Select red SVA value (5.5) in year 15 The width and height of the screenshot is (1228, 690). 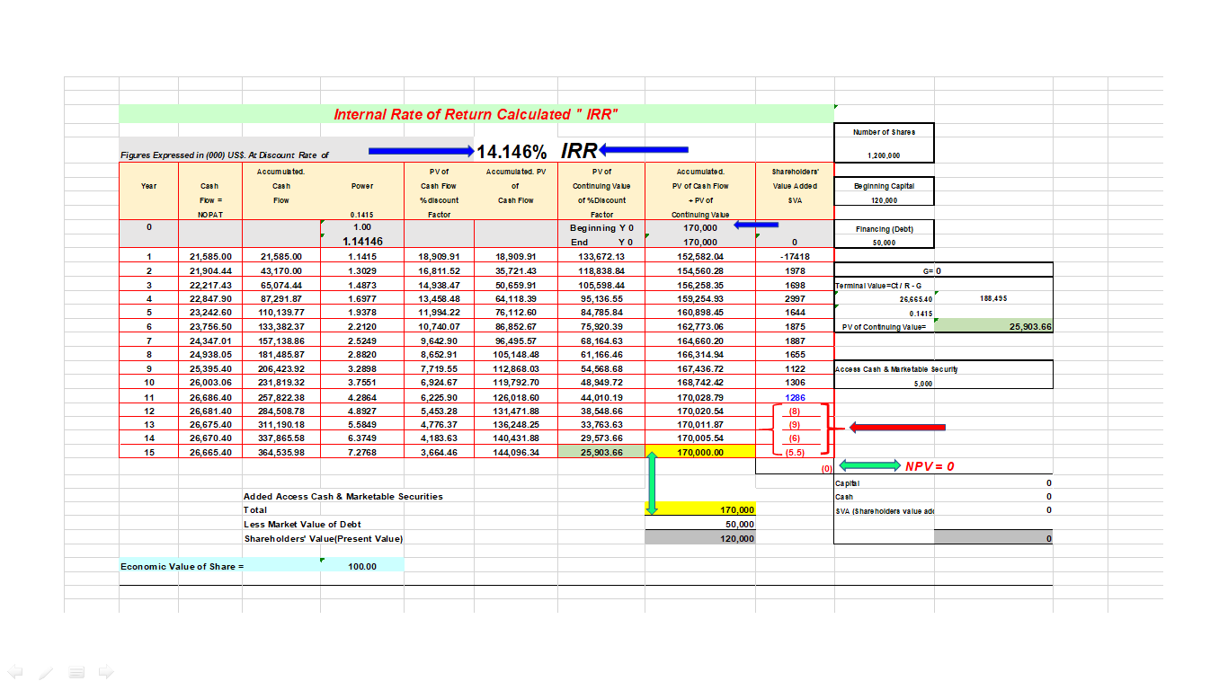[795, 453]
